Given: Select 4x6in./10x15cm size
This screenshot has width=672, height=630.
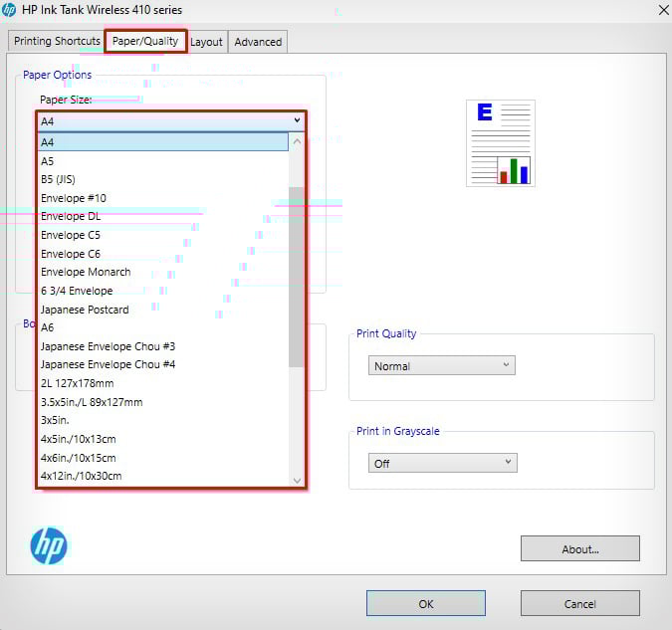Looking at the screenshot, I should pyautogui.click(x=163, y=458).
